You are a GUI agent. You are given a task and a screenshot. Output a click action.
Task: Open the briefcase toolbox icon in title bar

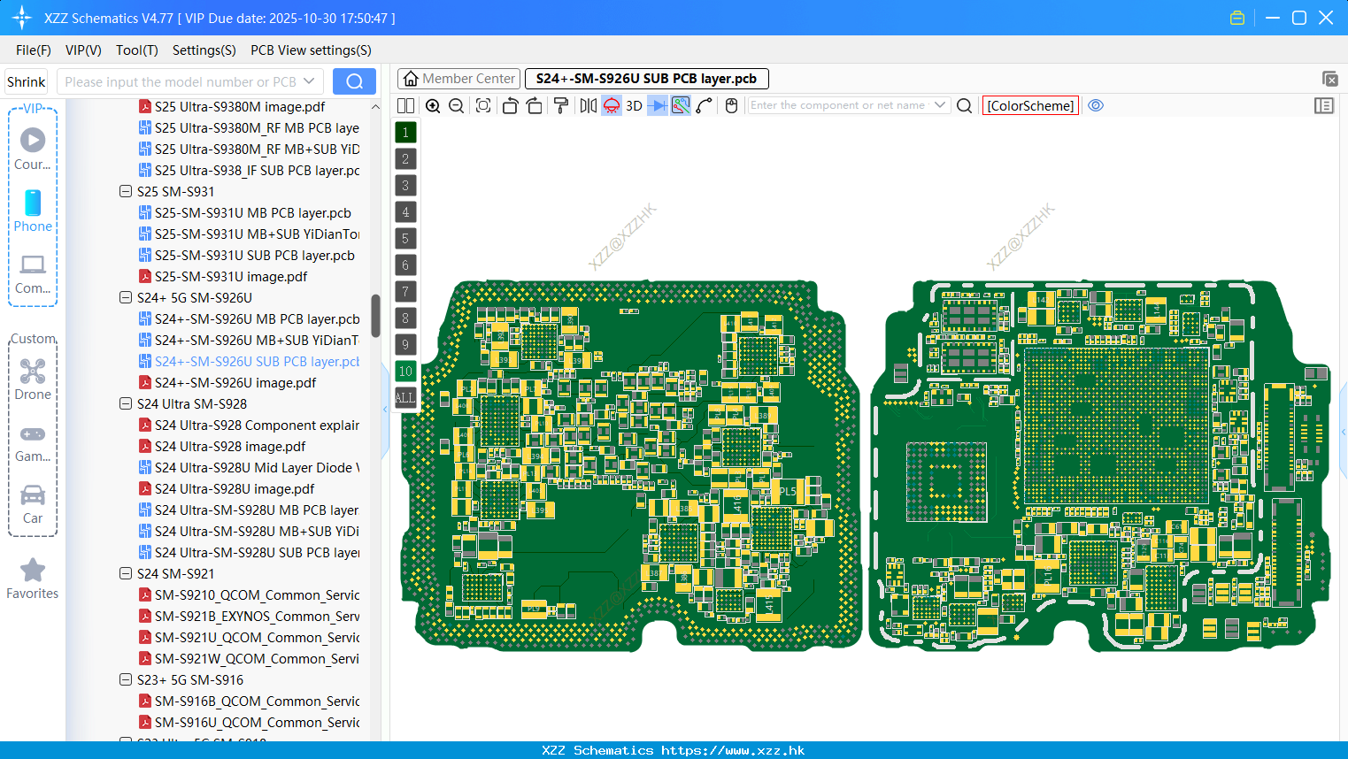point(1237,18)
